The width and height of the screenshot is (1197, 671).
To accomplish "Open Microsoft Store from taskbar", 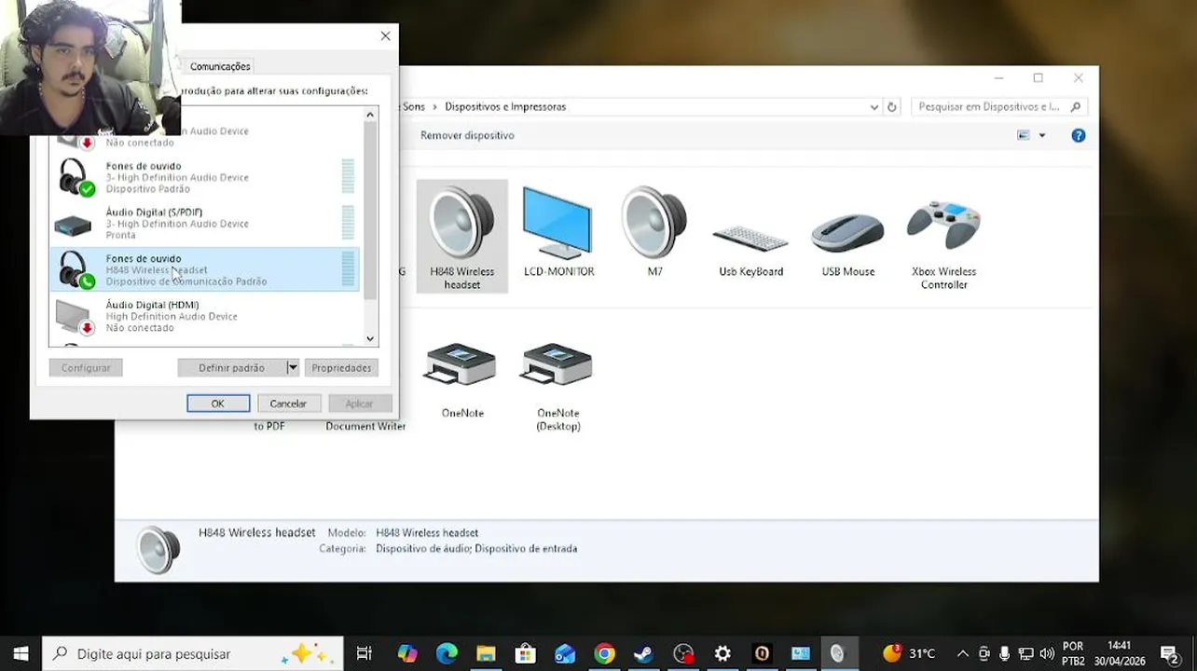I will point(525,653).
